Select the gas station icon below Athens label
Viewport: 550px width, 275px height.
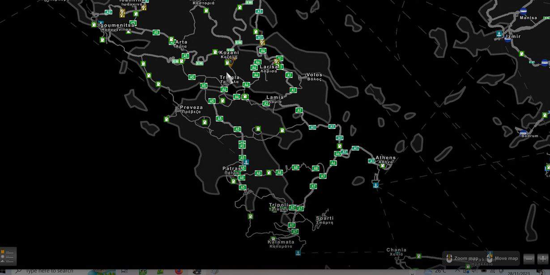coord(383,166)
